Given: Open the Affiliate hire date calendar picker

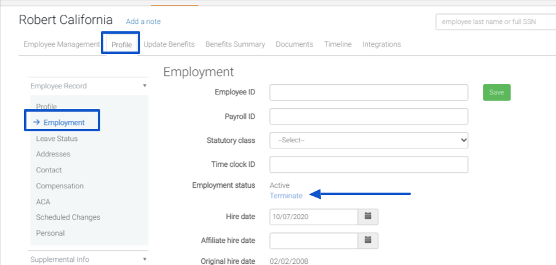Looking at the screenshot, I should click(x=368, y=240).
